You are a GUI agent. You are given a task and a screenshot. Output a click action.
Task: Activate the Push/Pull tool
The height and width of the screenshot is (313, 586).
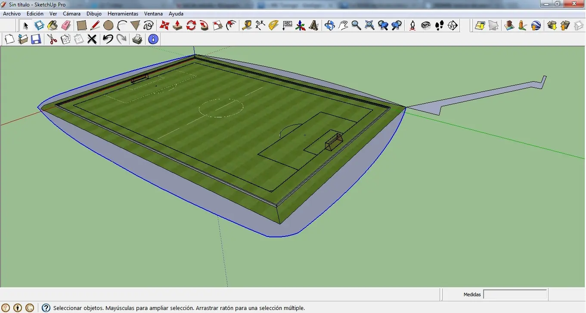[x=177, y=25]
